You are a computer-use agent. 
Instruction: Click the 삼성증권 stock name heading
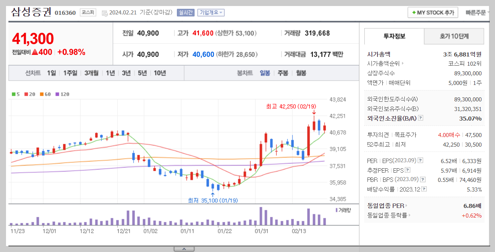(x=31, y=12)
